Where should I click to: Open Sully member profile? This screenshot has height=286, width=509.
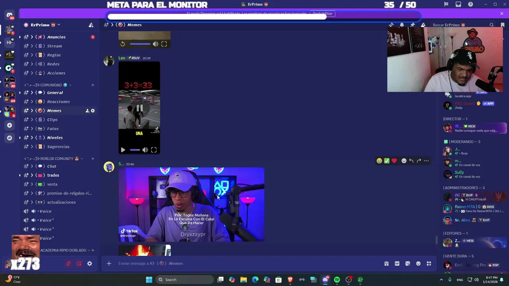point(473,174)
